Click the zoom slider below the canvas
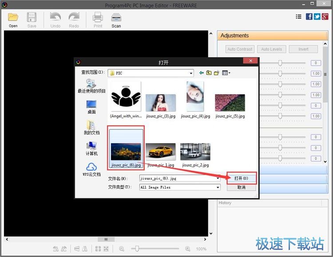The height and width of the screenshot is (257, 333). coord(138,249)
